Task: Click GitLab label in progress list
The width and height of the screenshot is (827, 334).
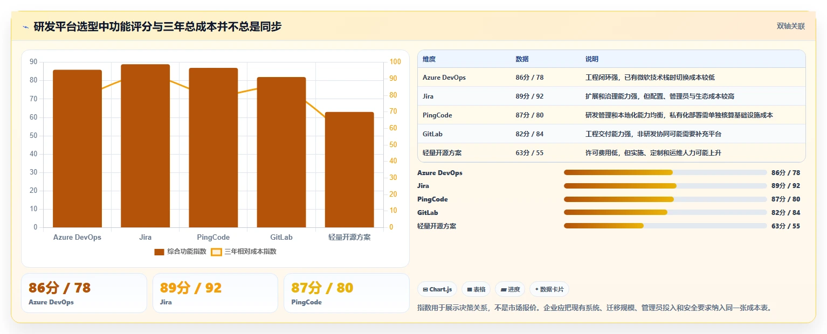Action: coord(428,213)
